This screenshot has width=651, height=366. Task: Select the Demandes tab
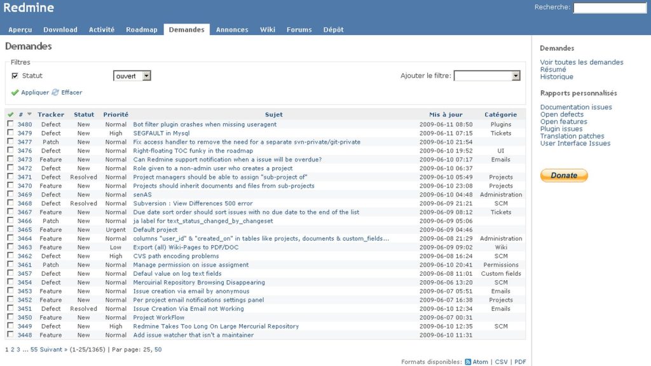(186, 29)
